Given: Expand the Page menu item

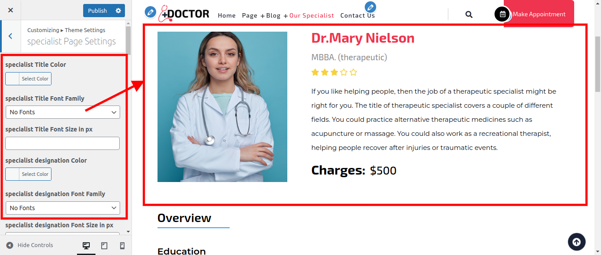Looking at the screenshot, I should (x=253, y=15).
